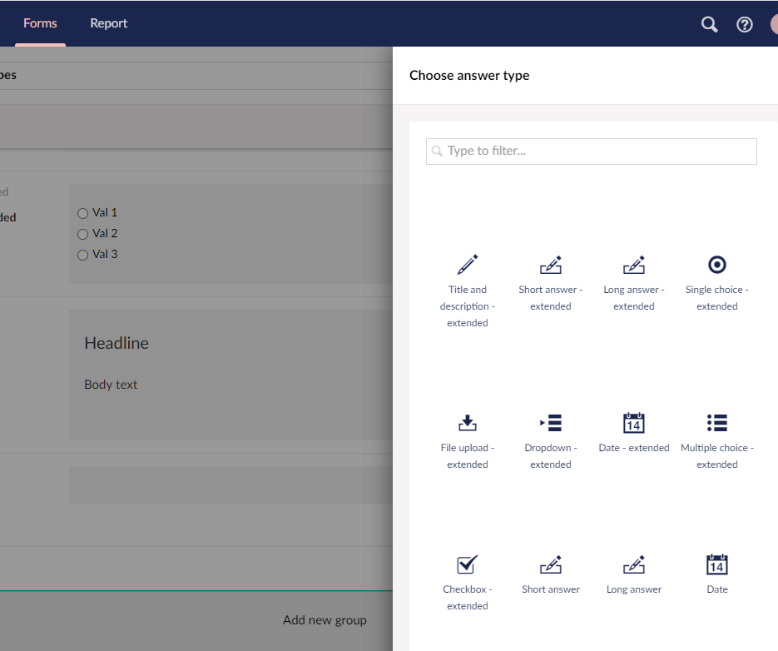Click Add new group
The height and width of the screenshot is (651, 778).
[x=325, y=619]
